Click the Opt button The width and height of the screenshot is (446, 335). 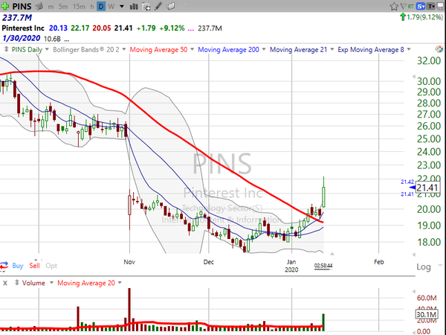(51, 266)
